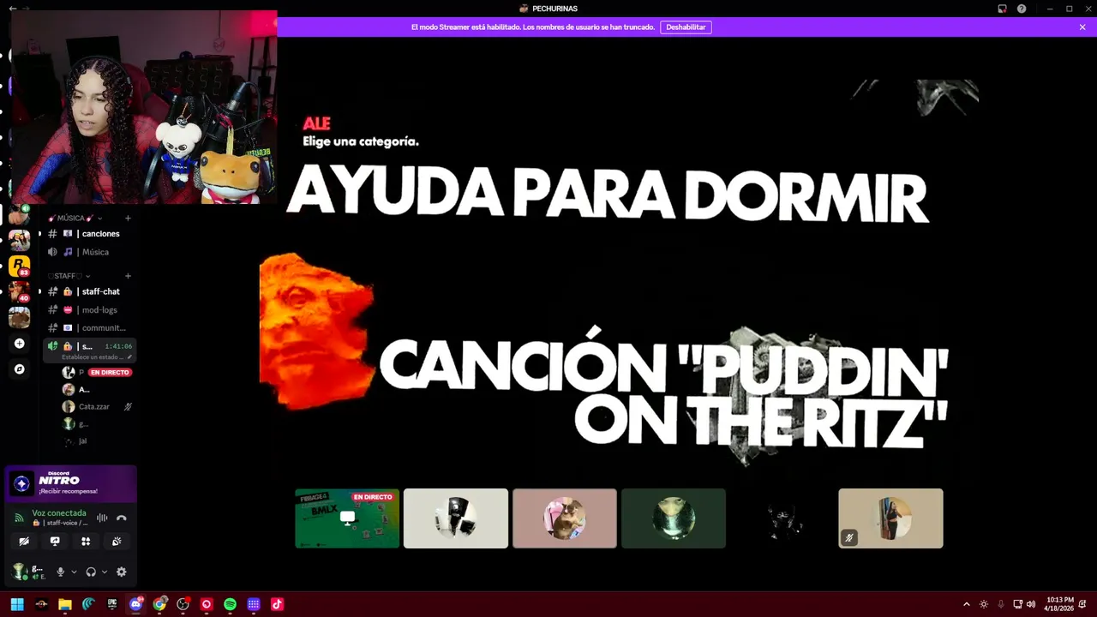This screenshot has height=617, width=1097.
Task: Open the inbox icon in title bar
Action: (1002, 9)
